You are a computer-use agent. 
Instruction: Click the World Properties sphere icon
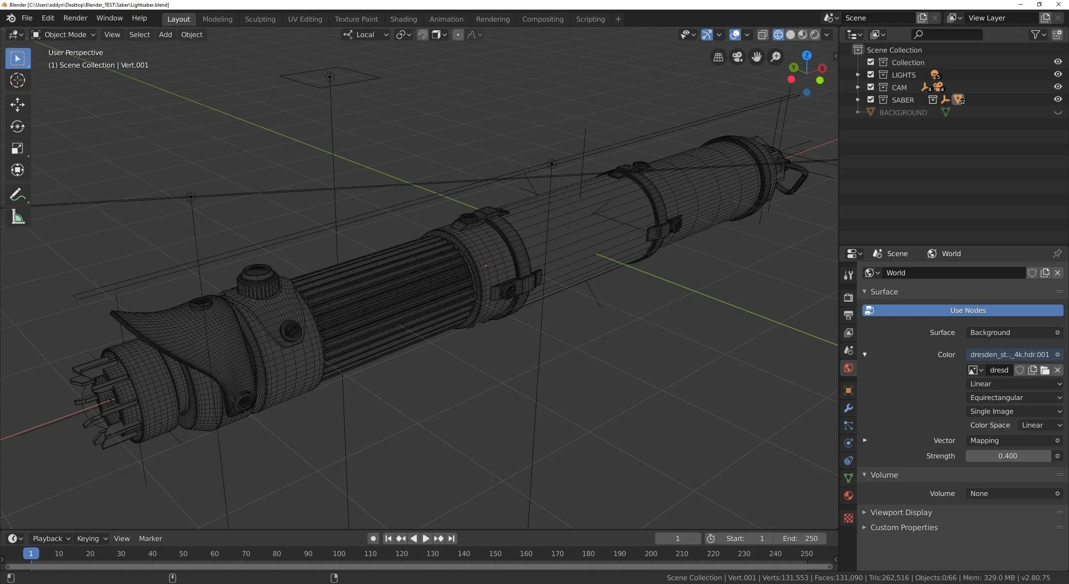click(848, 368)
